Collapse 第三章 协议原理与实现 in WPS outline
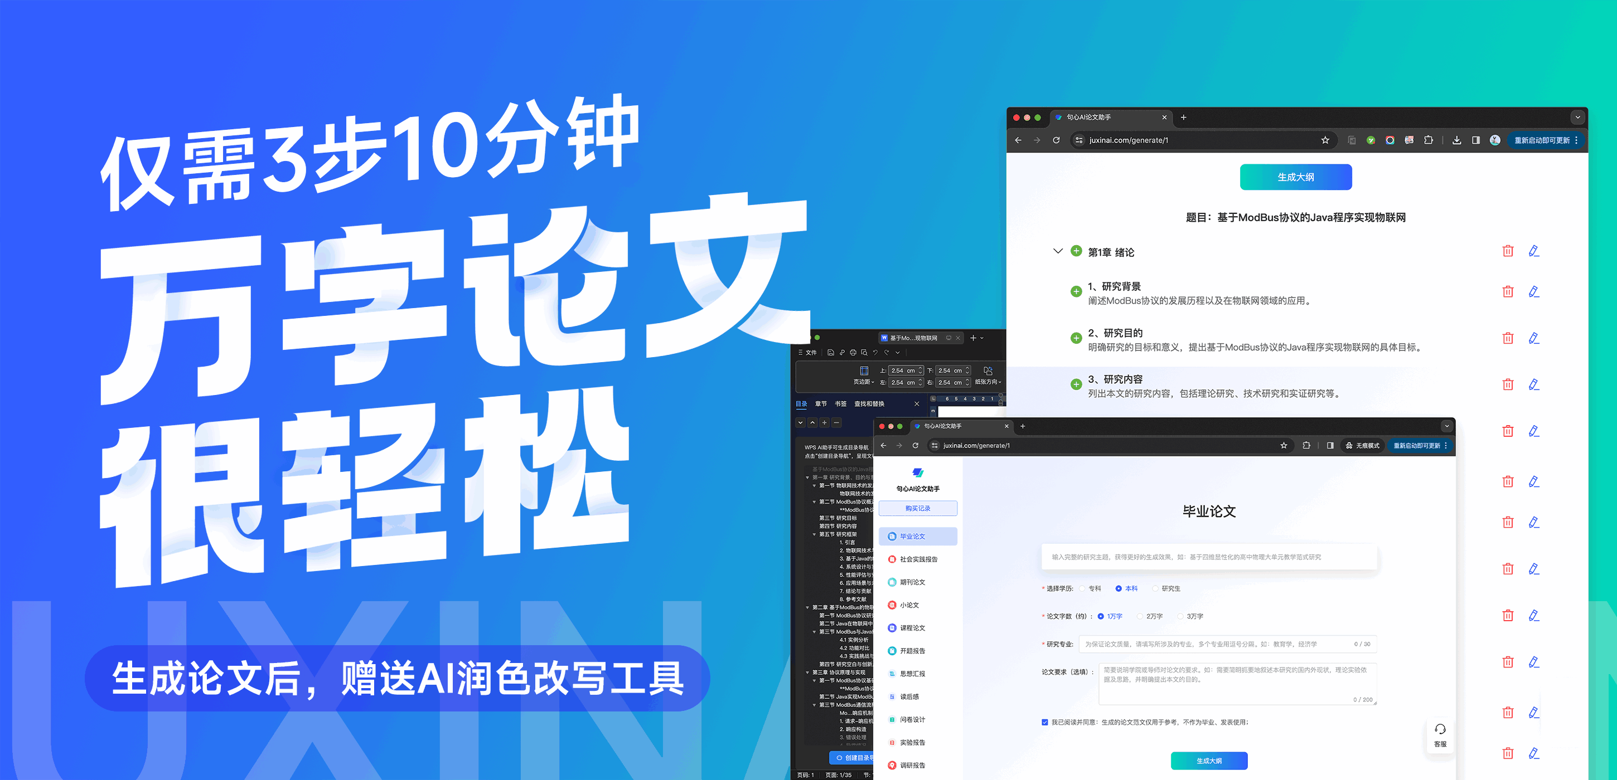Screen dimensions: 1617x780 [807, 672]
